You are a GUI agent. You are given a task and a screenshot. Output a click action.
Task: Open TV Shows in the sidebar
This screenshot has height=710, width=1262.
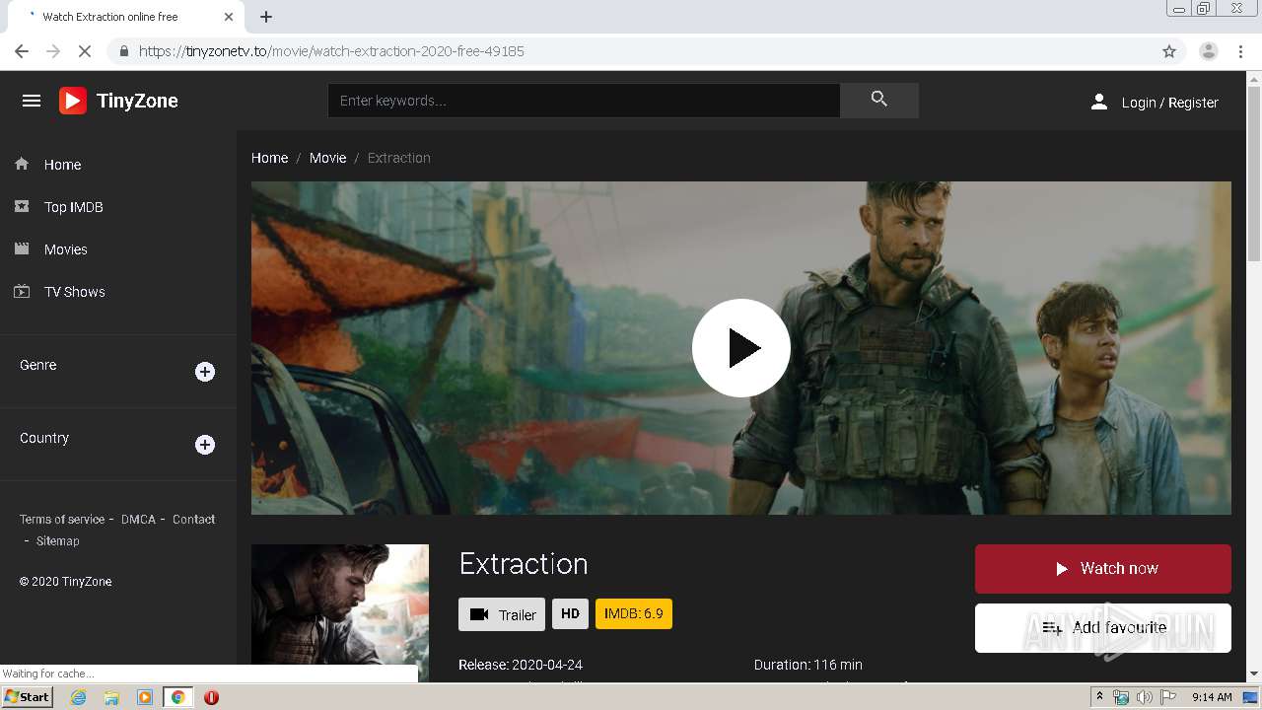tap(74, 292)
